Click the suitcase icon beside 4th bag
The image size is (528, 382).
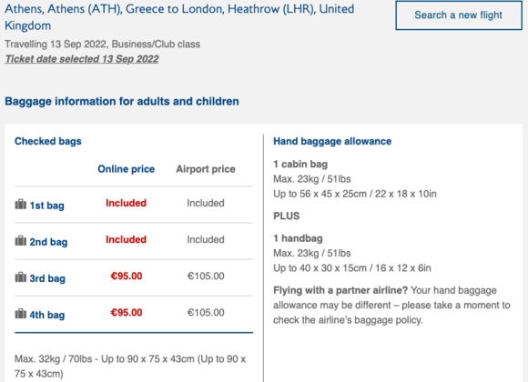pos(21,314)
